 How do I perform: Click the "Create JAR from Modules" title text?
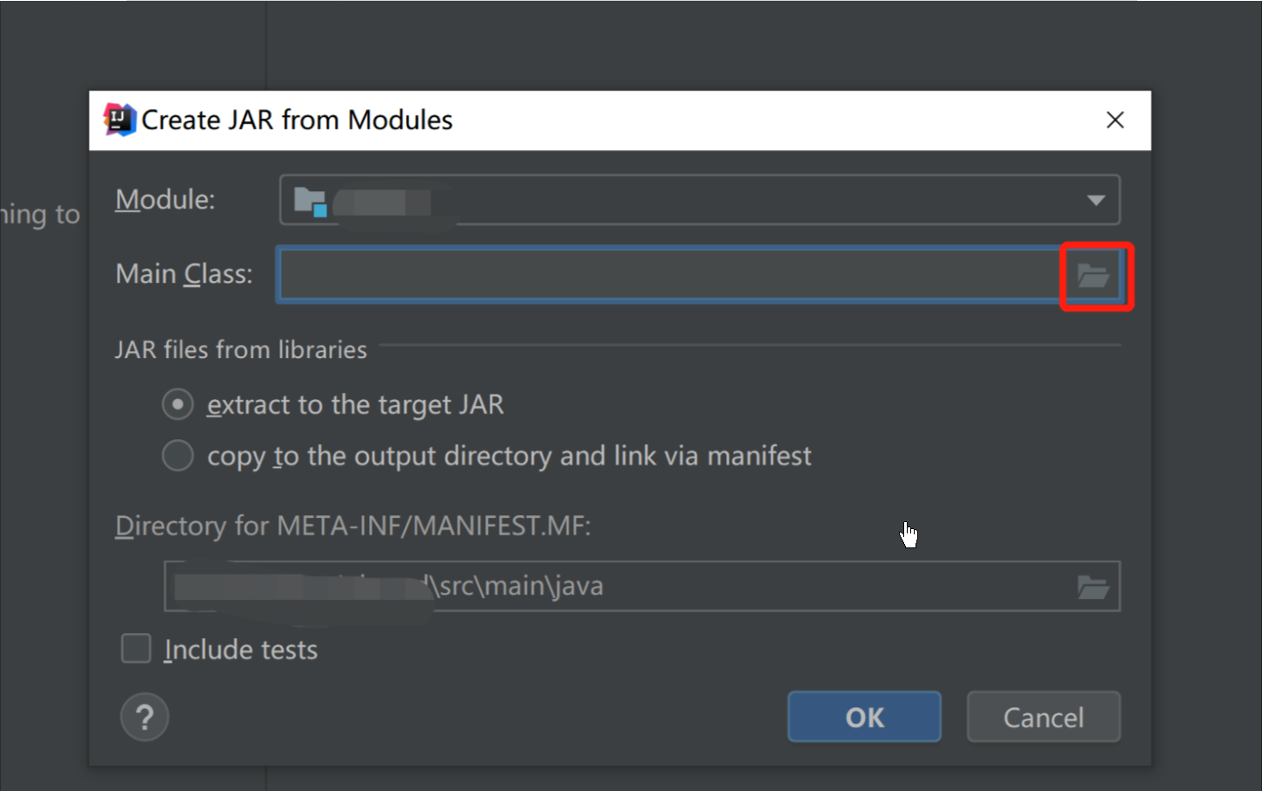(x=297, y=120)
